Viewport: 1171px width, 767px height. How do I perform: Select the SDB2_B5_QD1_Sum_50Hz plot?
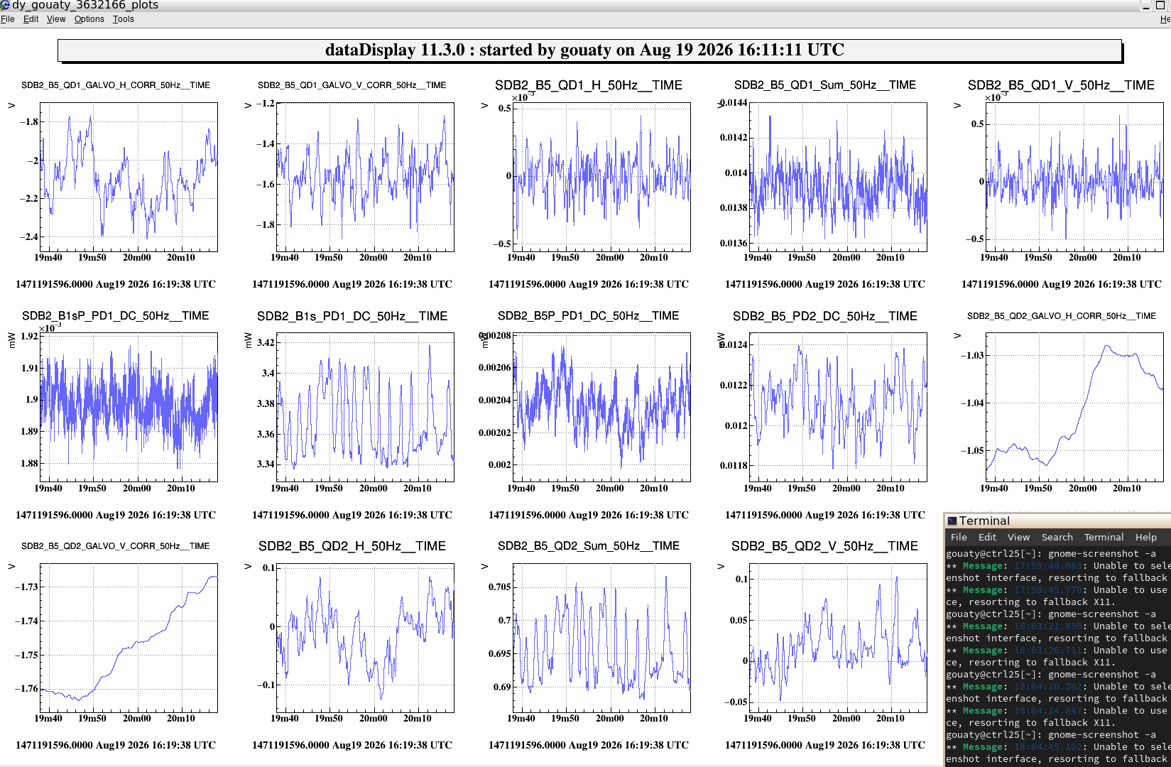(838, 177)
